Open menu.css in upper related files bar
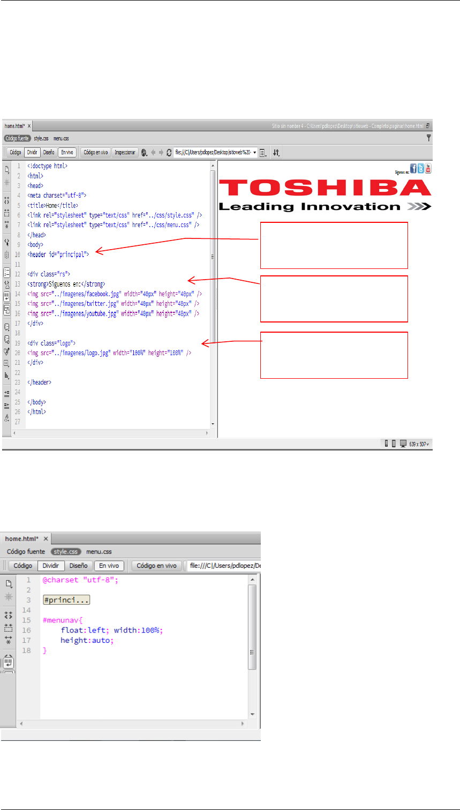The width and height of the screenshot is (460, 810). tap(61, 138)
